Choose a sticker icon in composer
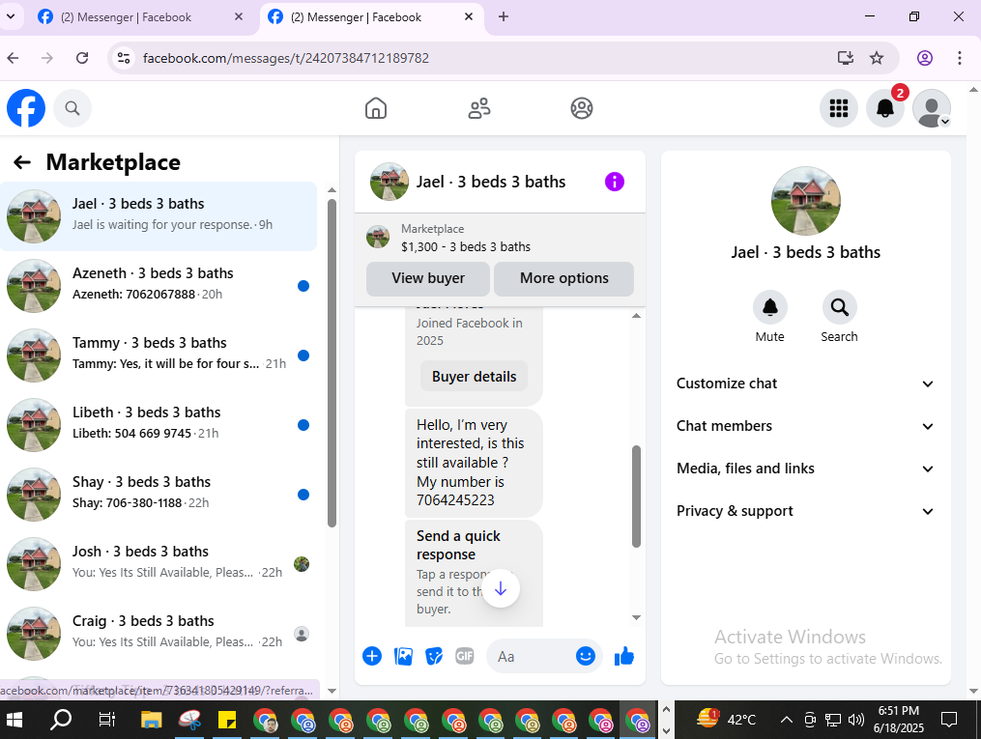 coord(434,656)
